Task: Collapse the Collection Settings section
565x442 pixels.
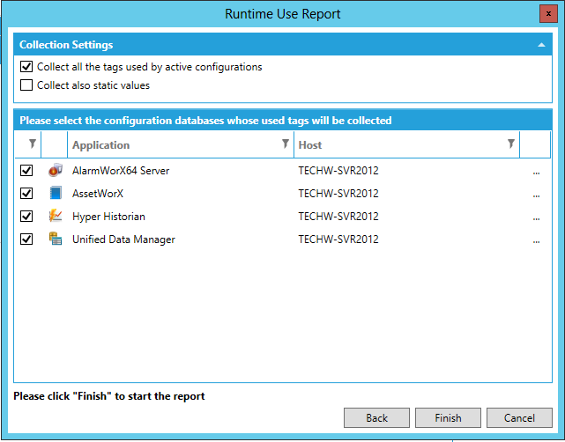Action: pos(540,44)
